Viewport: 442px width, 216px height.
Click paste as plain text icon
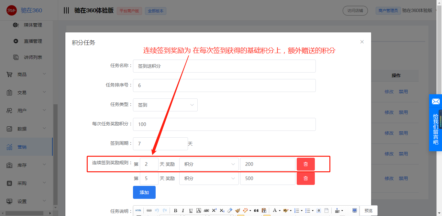264,210
